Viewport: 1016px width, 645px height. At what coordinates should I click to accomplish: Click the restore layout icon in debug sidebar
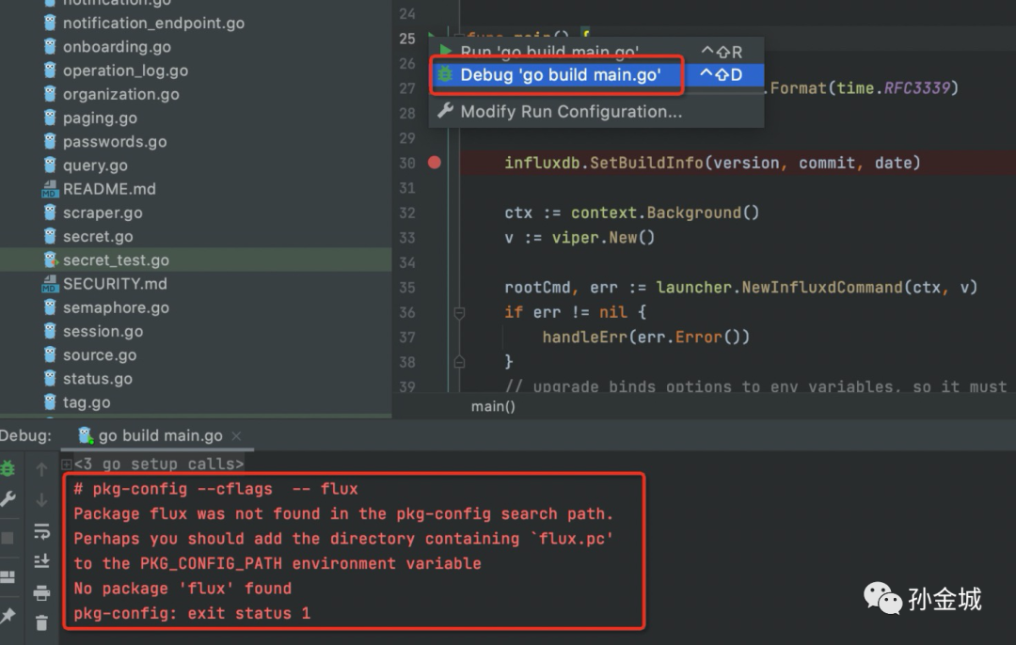(x=8, y=576)
